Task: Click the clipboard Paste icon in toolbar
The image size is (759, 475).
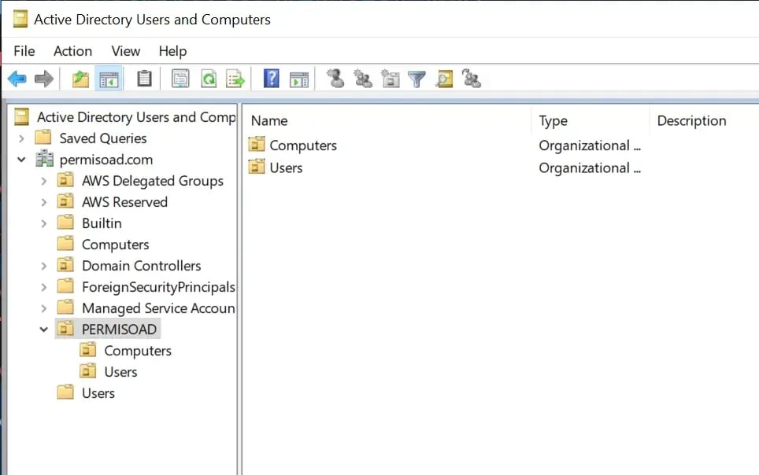Action: (144, 79)
